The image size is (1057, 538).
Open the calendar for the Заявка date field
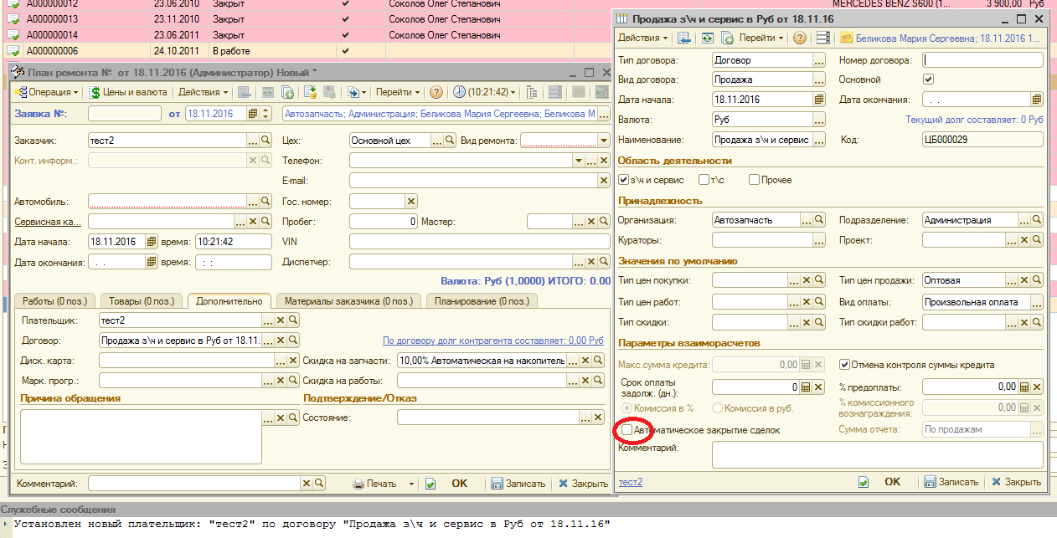[x=253, y=114]
